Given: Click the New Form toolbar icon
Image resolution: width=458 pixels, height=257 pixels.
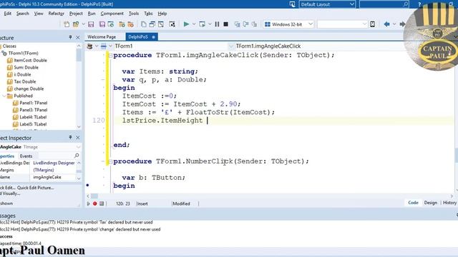Looking at the screenshot, I should [x=172, y=24].
